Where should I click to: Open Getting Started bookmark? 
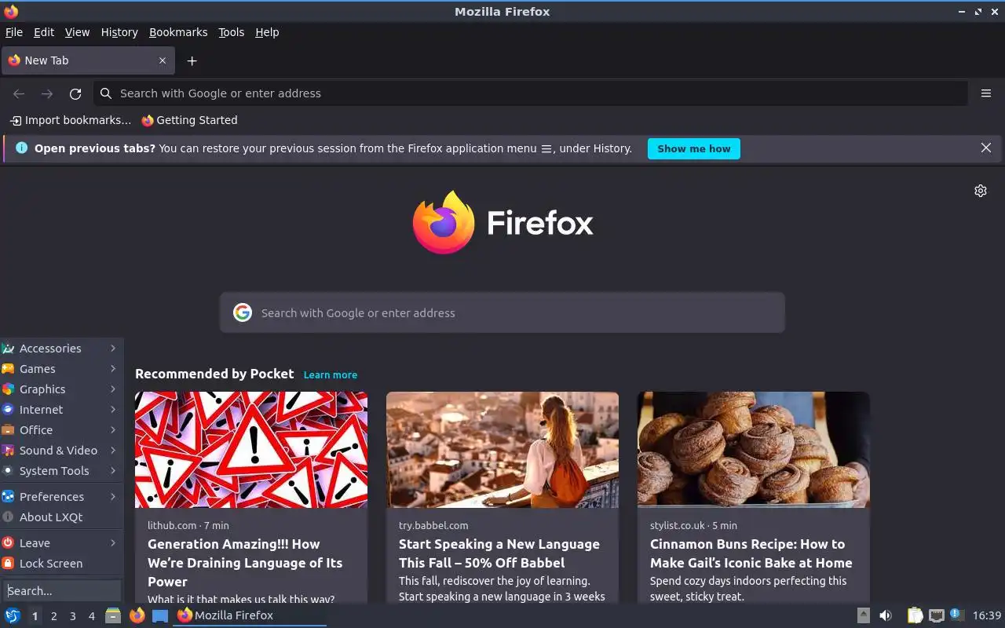coord(189,120)
